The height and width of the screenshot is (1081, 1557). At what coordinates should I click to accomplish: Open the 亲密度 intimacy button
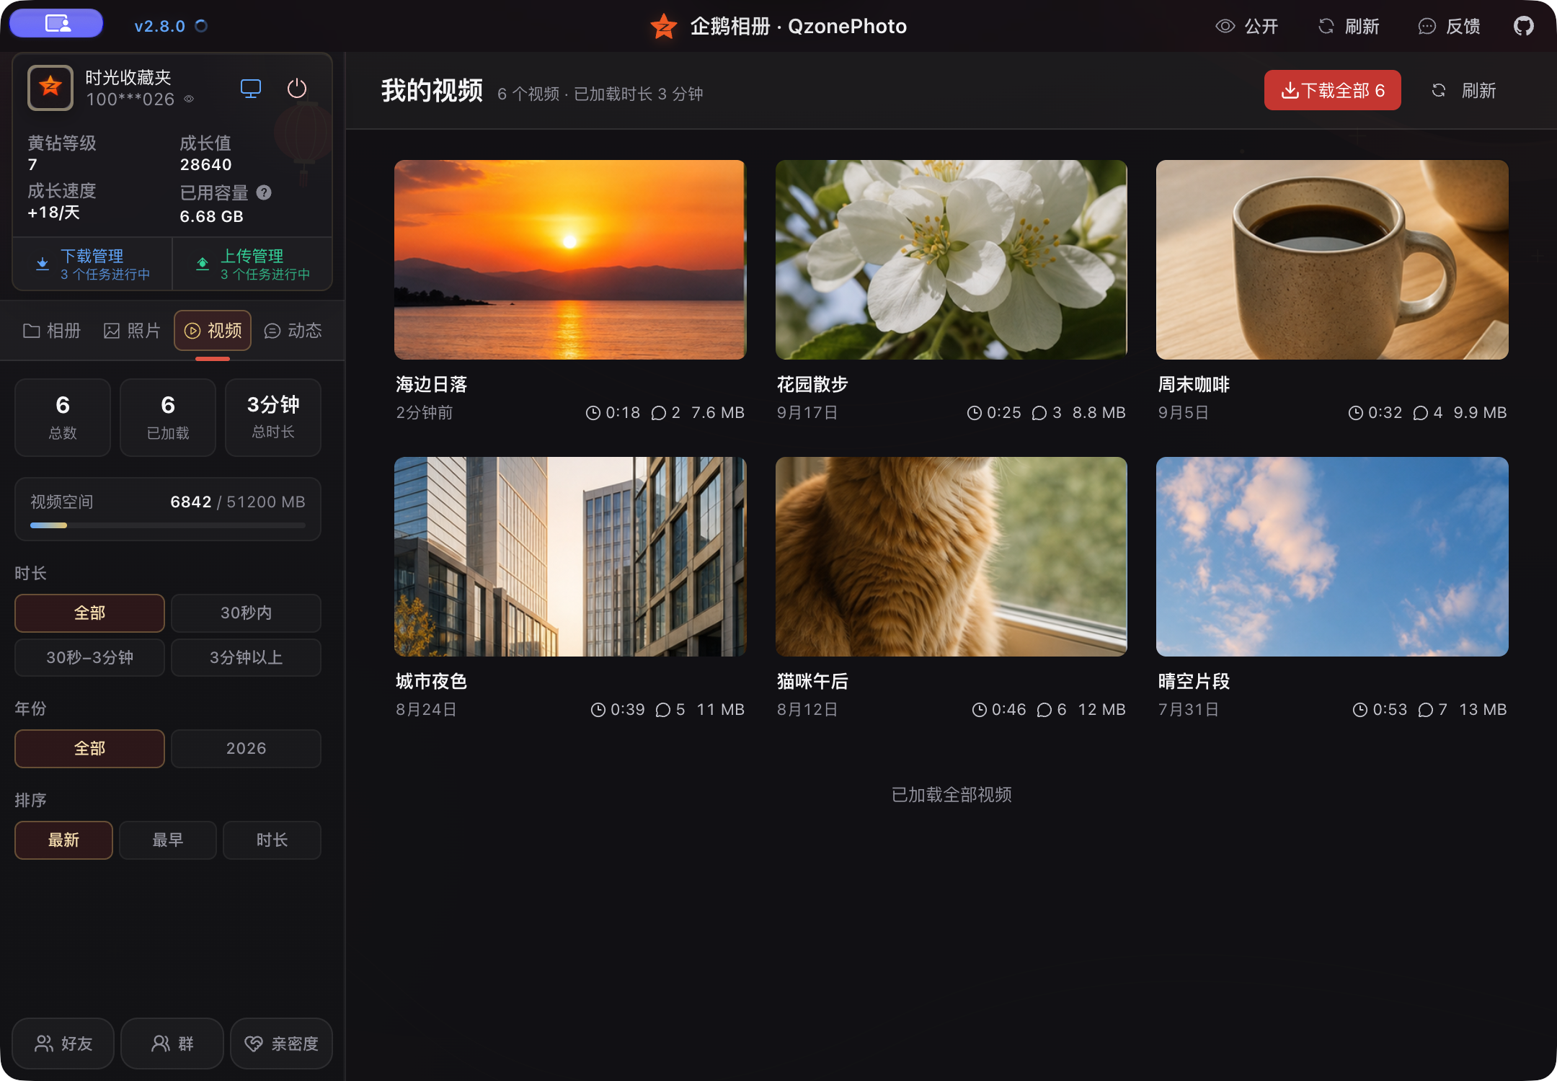tap(281, 1044)
